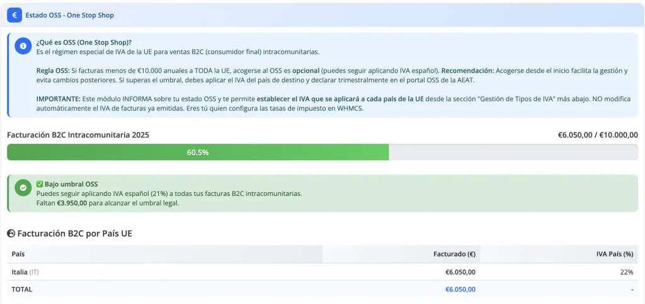This screenshot has height=304, width=645.
Task: Click the unfilled grey part of progress bar
Action: point(513,152)
